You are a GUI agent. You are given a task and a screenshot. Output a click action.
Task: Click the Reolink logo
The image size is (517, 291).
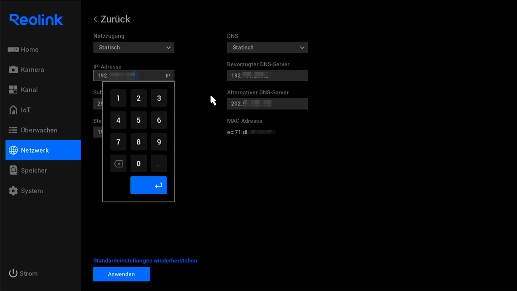(36, 20)
